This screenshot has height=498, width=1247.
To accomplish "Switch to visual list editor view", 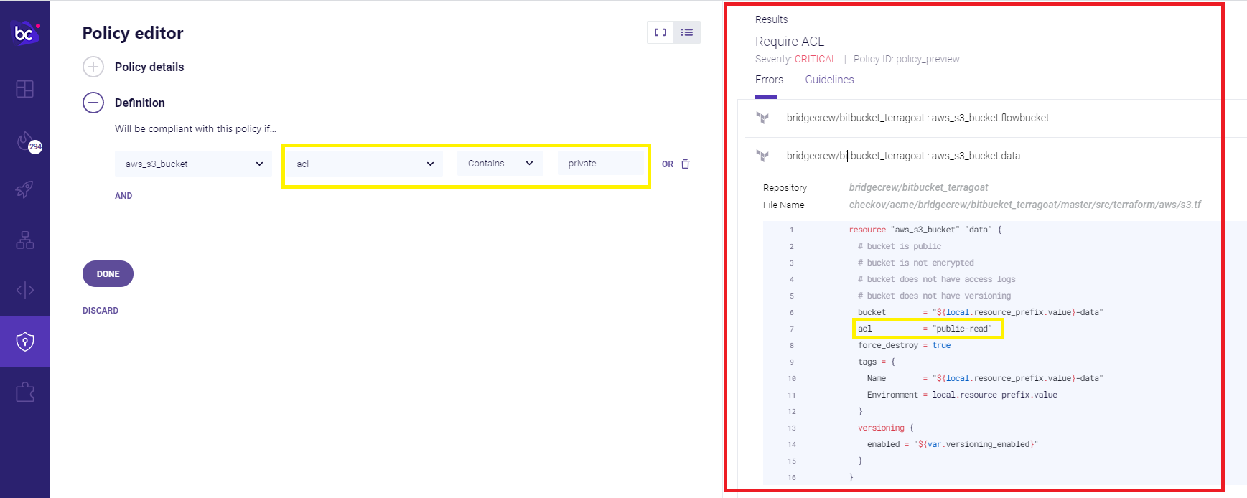I will tap(687, 32).
